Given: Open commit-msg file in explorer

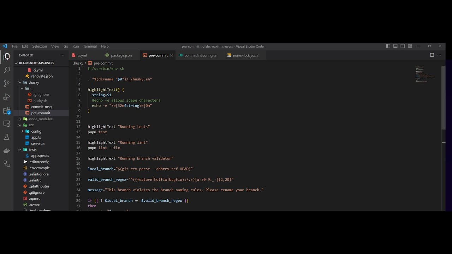Looking at the screenshot, I should click(x=41, y=107).
